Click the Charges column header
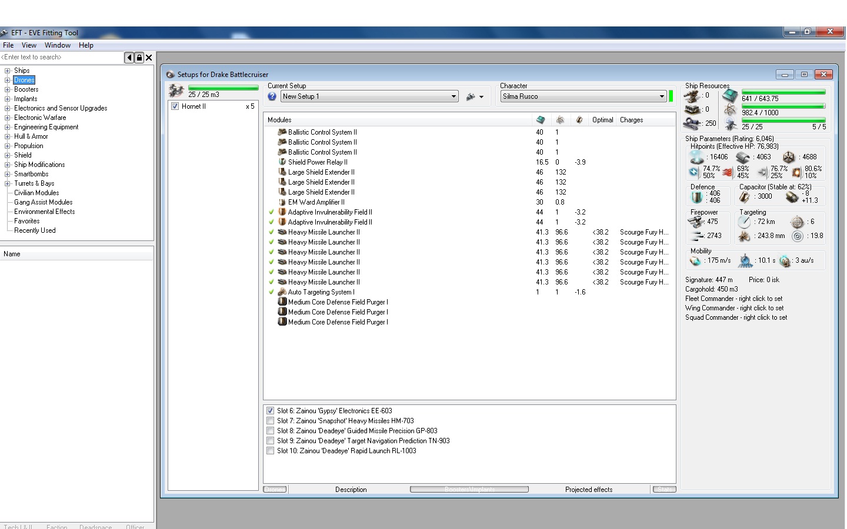The image size is (847, 529). click(x=646, y=120)
